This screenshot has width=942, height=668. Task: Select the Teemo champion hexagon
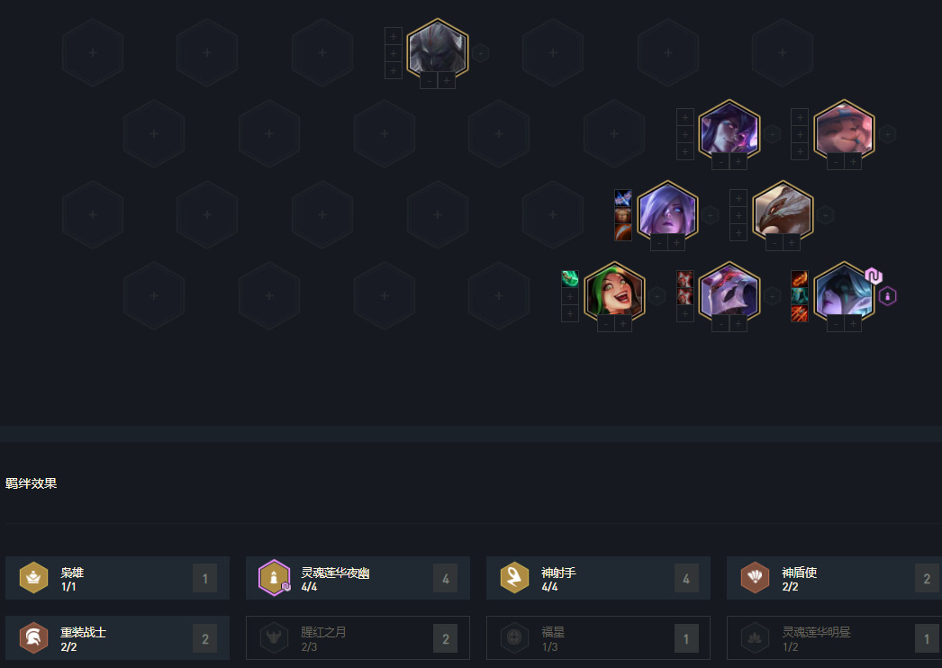coord(844,131)
